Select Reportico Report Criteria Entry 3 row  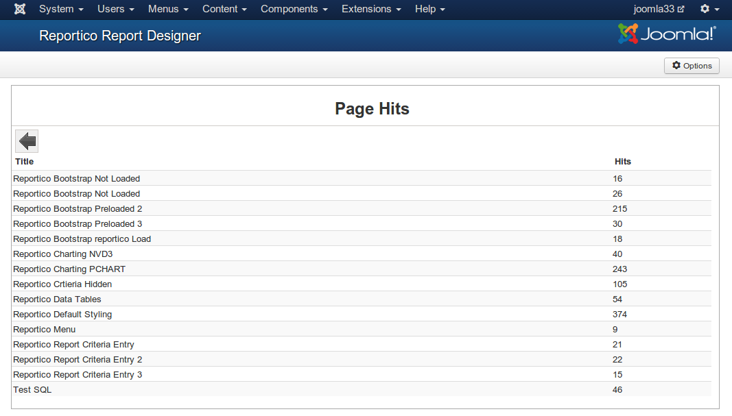pos(362,374)
